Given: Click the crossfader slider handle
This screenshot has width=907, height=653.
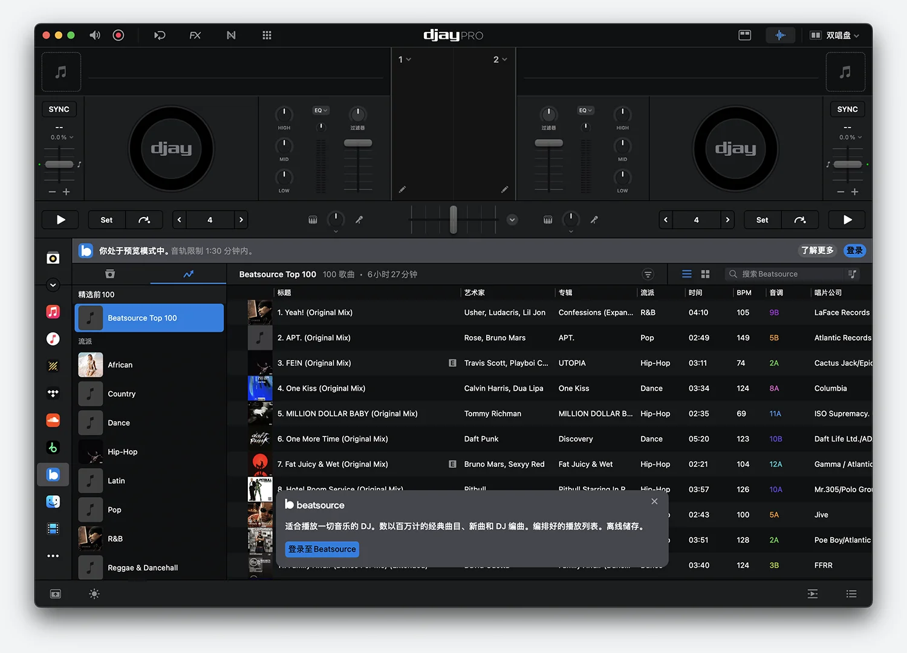Looking at the screenshot, I should (453, 220).
